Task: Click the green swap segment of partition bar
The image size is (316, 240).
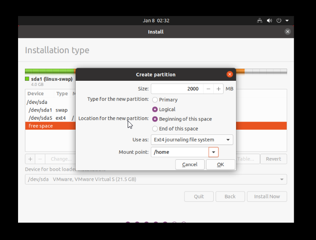Action: click(x=49, y=71)
